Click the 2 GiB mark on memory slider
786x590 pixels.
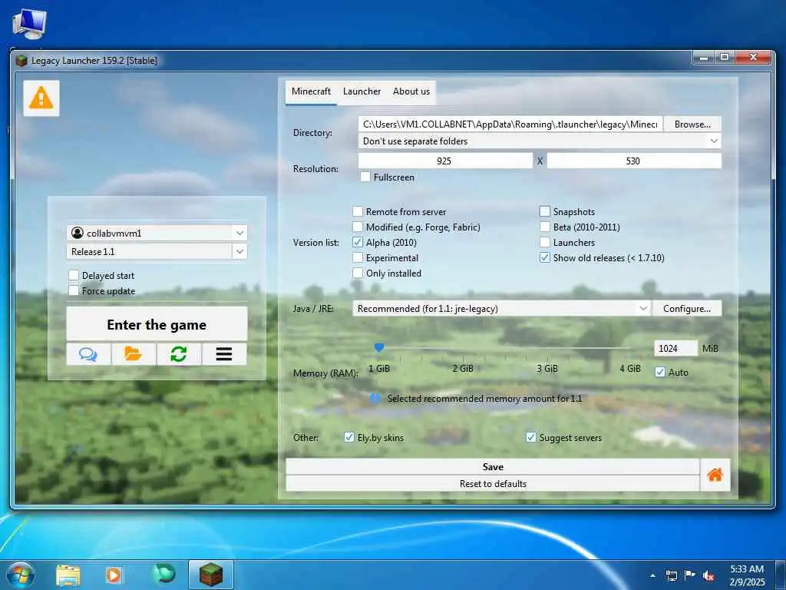tap(463, 368)
